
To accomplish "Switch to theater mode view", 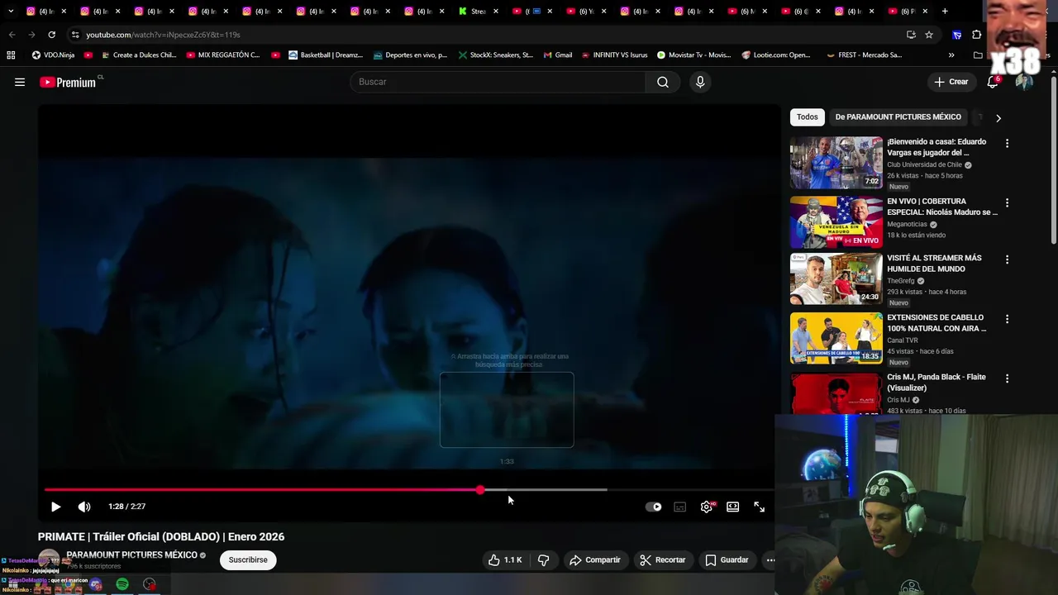I will coord(733,507).
